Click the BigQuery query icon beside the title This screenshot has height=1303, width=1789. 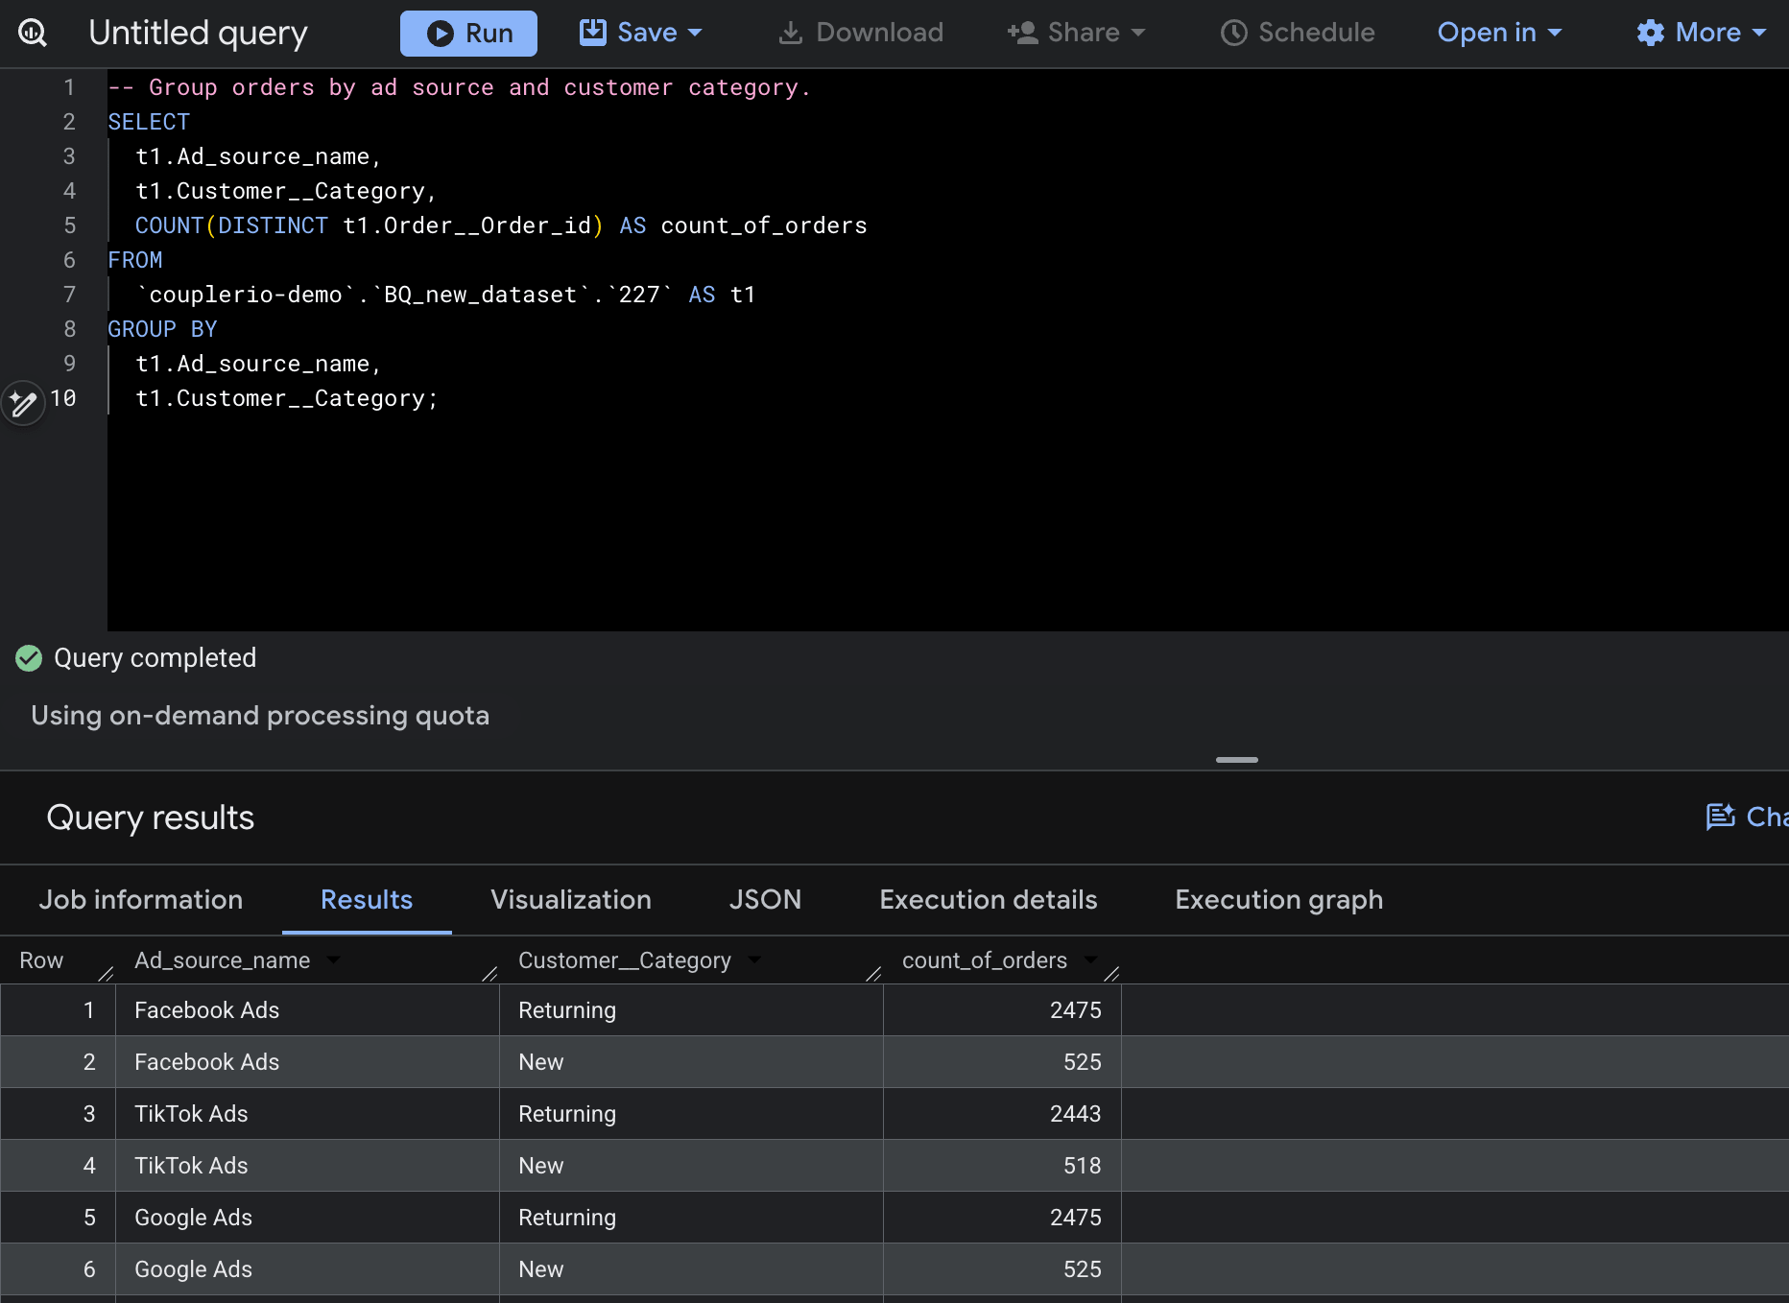(33, 33)
